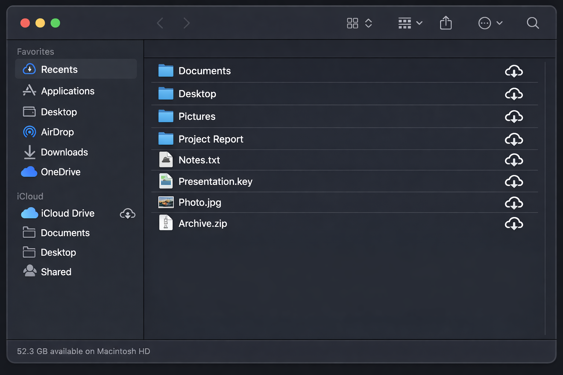Image resolution: width=563 pixels, height=375 pixels.
Task: Click the iCloud Drive cloud icon
Action: 29,213
